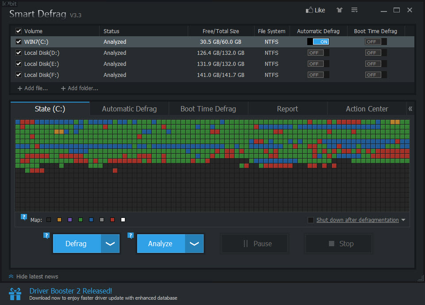Screen dimensions: 425x305
Task: Open the Defrag button dropdown arrow
Action: pyautogui.click(x=110, y=244)
